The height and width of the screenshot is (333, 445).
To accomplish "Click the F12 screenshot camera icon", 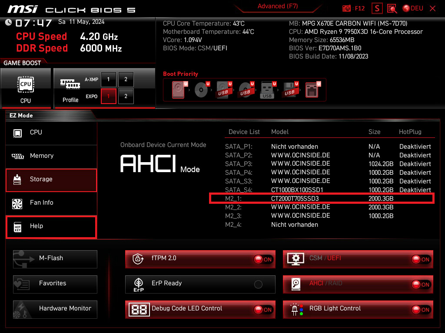I will (x=346, y=8).
